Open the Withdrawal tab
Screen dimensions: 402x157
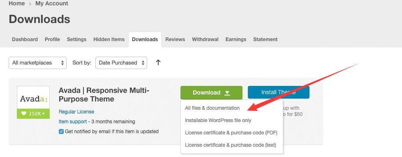[205, 39]
